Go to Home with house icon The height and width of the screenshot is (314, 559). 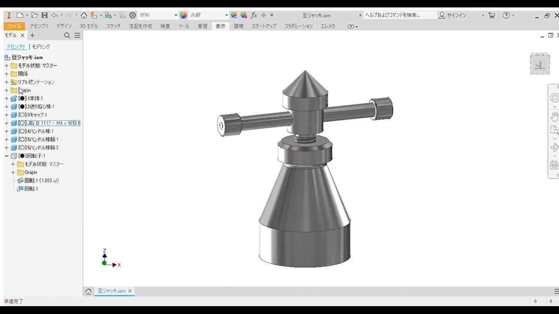point(84,15)
